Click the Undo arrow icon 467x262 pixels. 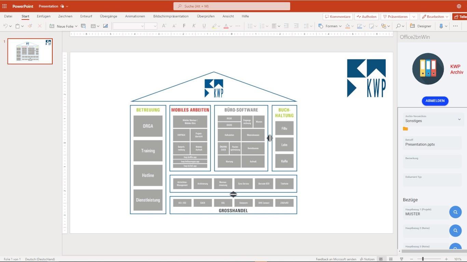tap(5, 26)
